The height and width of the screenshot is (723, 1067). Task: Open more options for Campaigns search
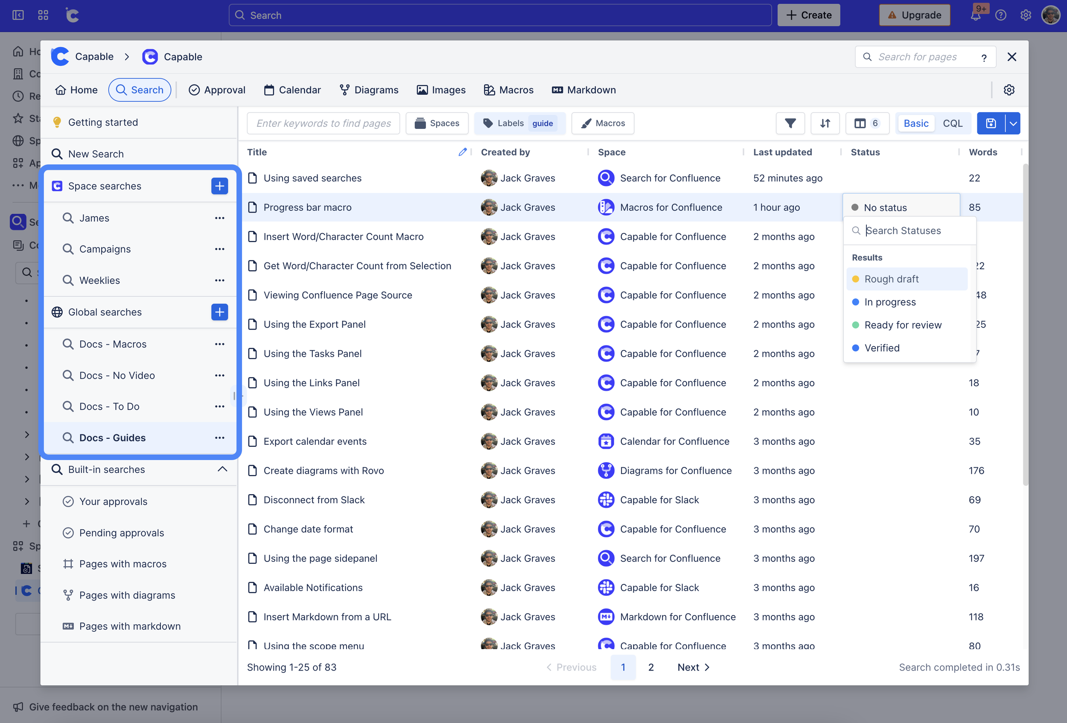pos(219,249)
